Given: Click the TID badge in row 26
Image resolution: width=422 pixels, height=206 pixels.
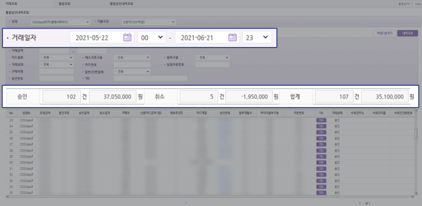Looking at the screenshot, I should coord(321,138).
